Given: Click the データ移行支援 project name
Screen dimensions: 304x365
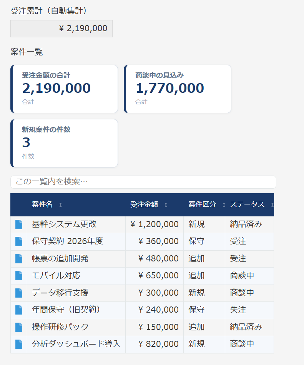Looking at the screenshot, I should point(60,293).
